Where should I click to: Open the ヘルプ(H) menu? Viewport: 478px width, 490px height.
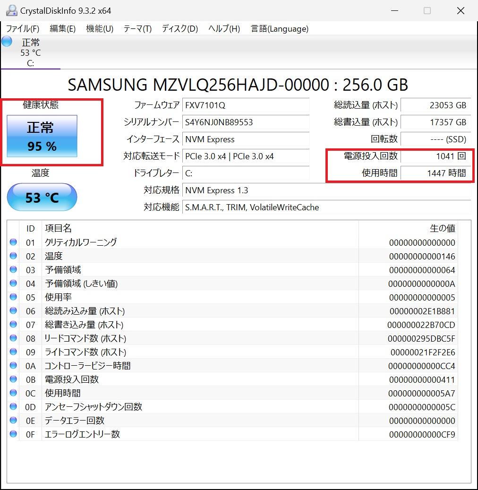224,29
